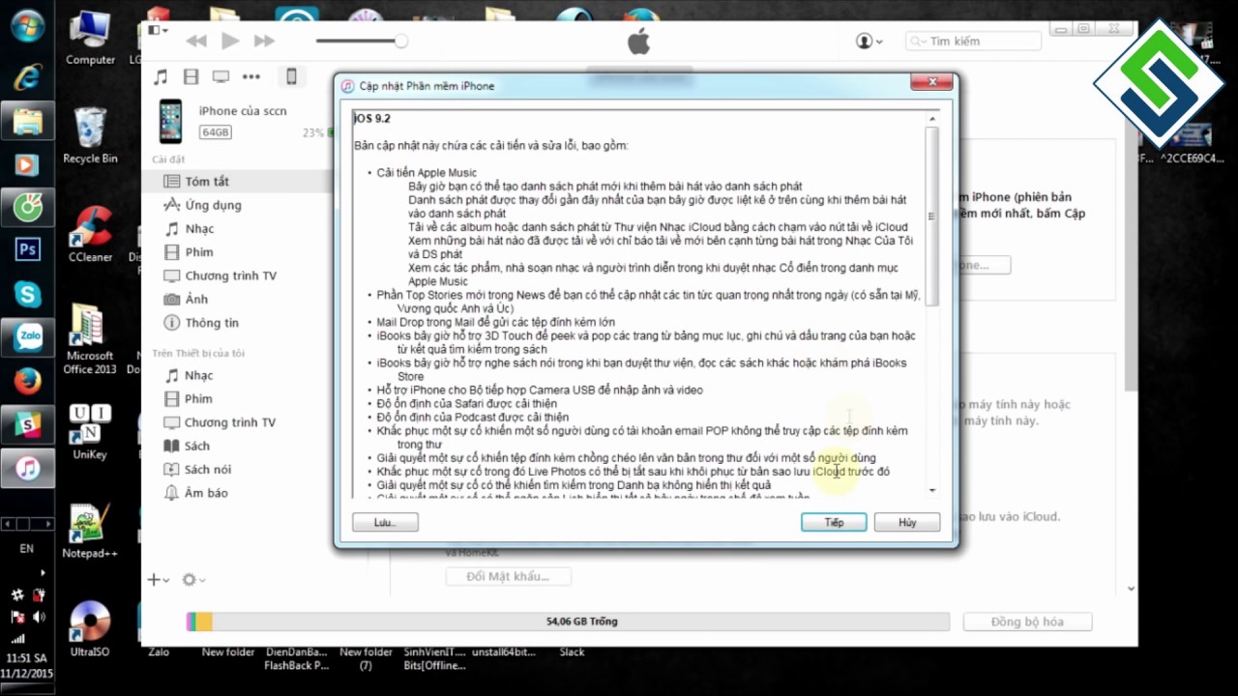
Task: Open the iTunes window menu dropdown at top-left
Action: click(158, 30)
